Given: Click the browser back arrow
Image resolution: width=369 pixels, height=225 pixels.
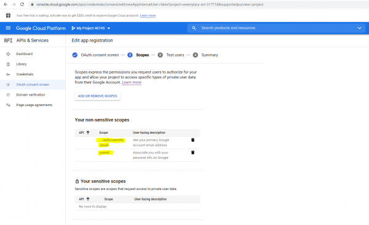Looking at the screenshot, I should [x=6, y=4].
